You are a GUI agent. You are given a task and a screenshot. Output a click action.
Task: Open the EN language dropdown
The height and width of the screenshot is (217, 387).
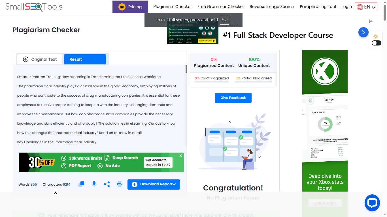tap(366, 7)
